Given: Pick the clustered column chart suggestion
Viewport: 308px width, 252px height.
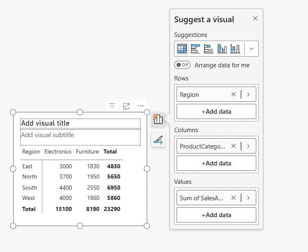Looking at the screenshot, I should click(222, 49).
